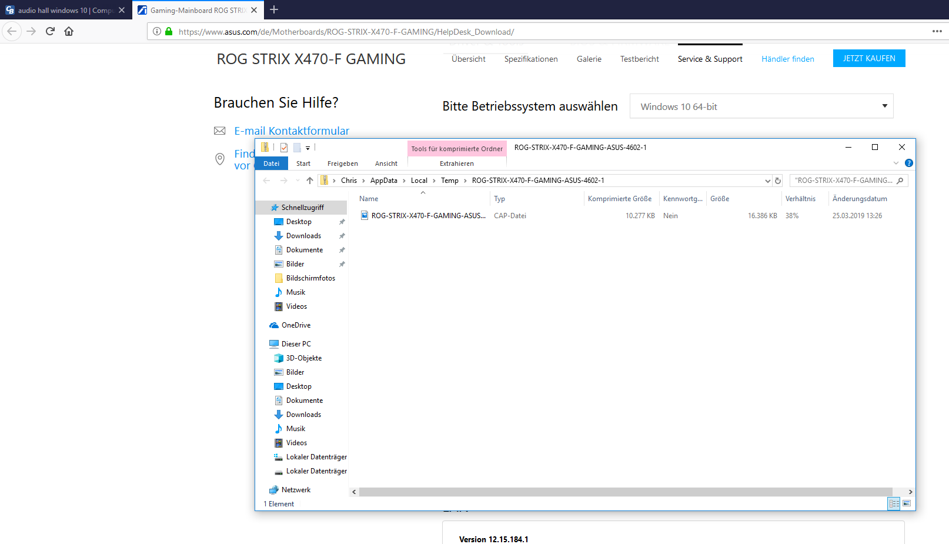949x544 pixels.
Task: Click chevron after Temp in breadcrumb
Action: coord(465,181)
